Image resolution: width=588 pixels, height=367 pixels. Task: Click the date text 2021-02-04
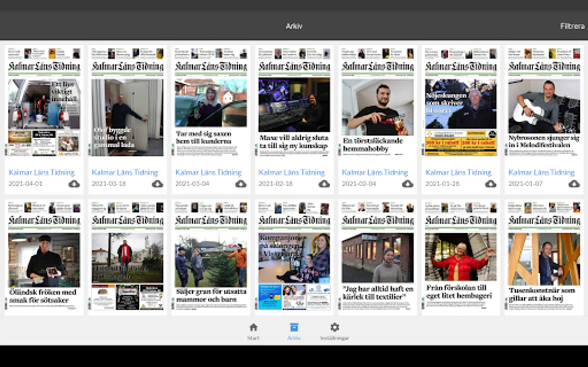click(x=359, y=184)
